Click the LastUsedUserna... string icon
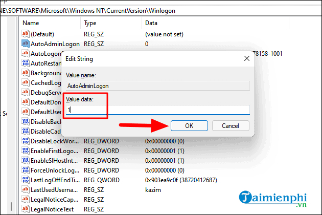 coord(25,190)
